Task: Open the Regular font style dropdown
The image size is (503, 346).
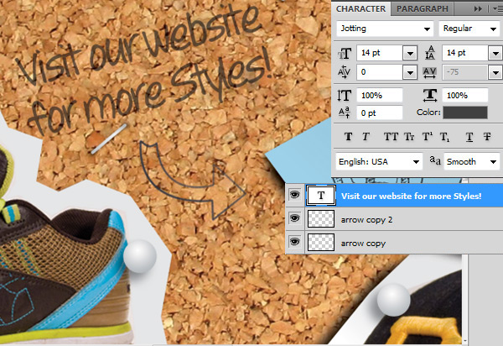Action: pyautogui.click(x=494, y=29)
